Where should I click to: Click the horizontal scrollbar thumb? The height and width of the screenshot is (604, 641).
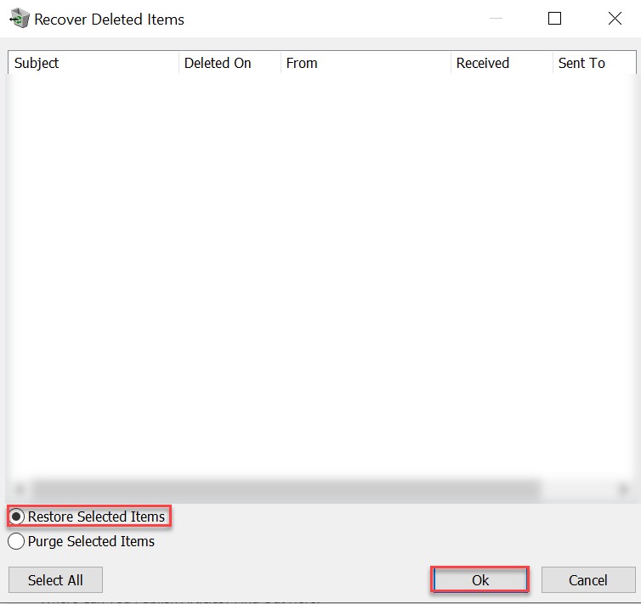(286, 488)
